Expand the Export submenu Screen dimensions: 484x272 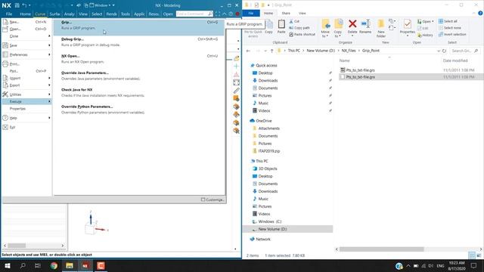pyautogui.click(x=26, y=85)
